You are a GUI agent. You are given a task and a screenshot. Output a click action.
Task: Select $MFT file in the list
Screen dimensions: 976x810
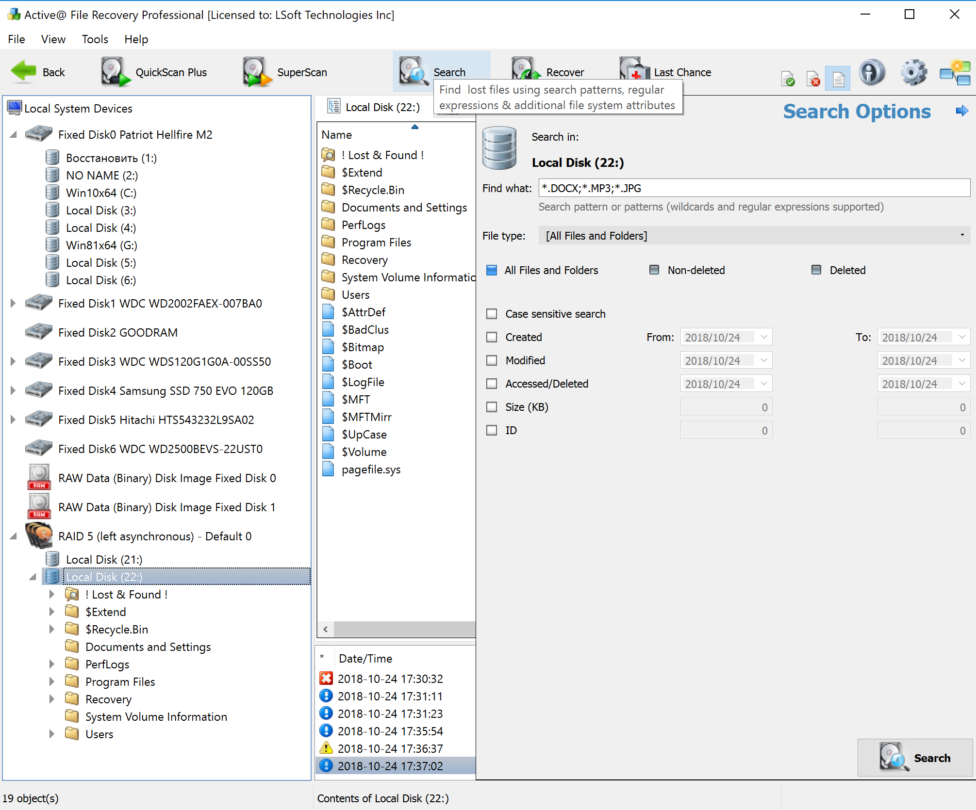pyautogui.click(x=355, y=400)
